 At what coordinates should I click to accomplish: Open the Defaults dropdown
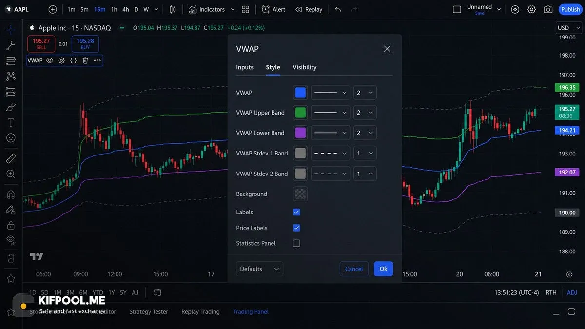click(259, 269)
